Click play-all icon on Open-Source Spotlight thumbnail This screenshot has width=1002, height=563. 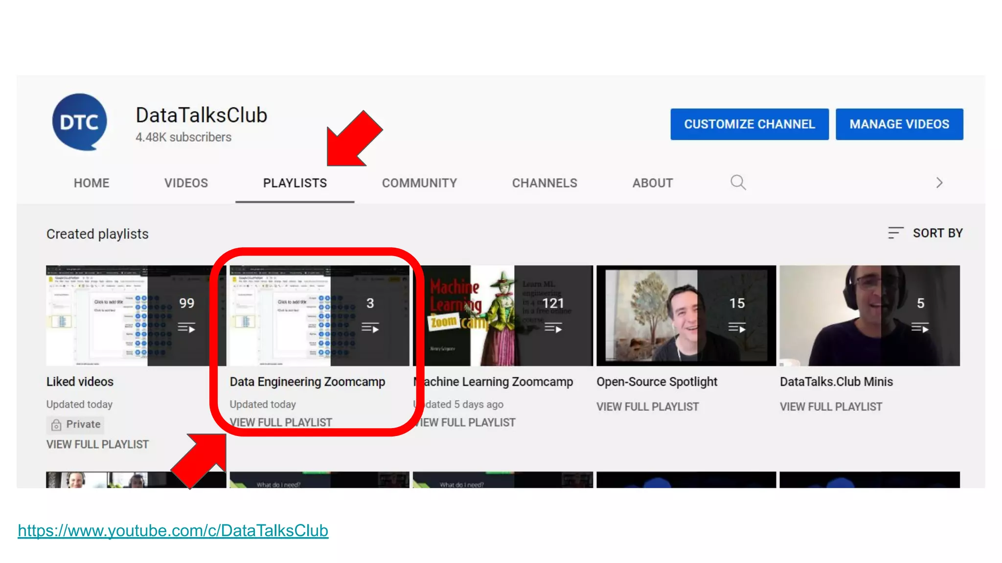pos(737,328)
